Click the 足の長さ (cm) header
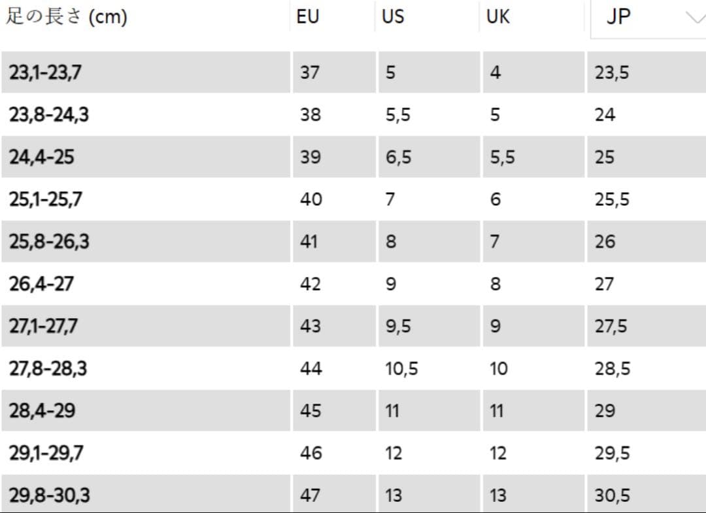The height and width of the screenshot is (513, 706). coord(67,17)
